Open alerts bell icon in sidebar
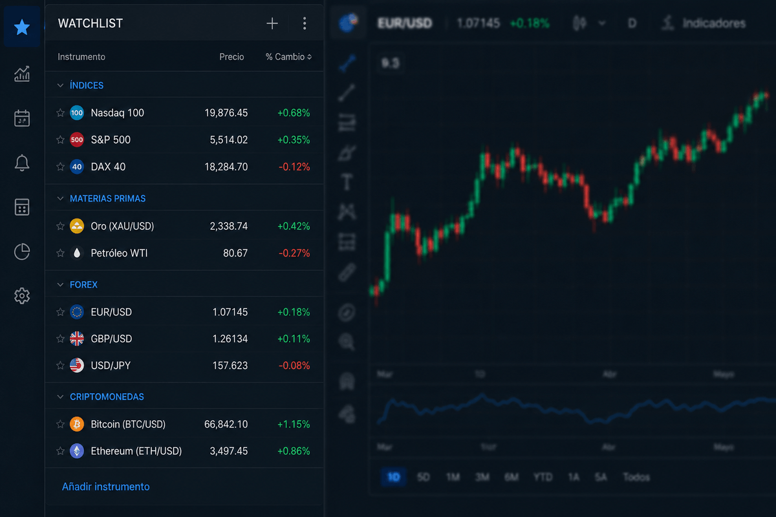Screen dimensions: 776x517 22,163
